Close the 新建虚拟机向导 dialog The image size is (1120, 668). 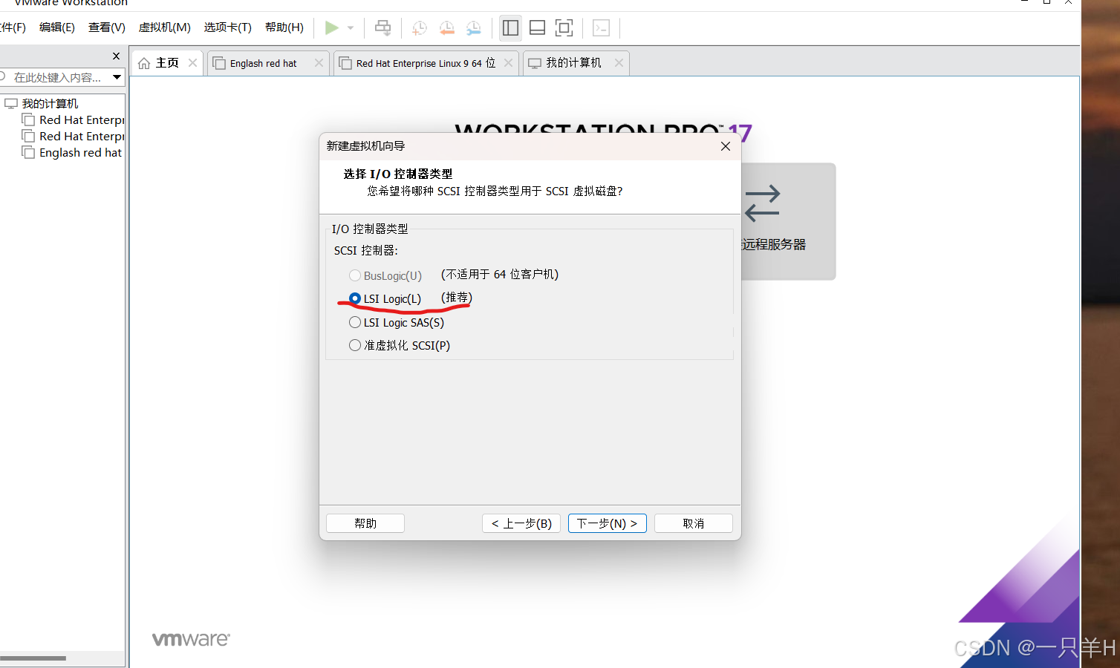point(726,146)
